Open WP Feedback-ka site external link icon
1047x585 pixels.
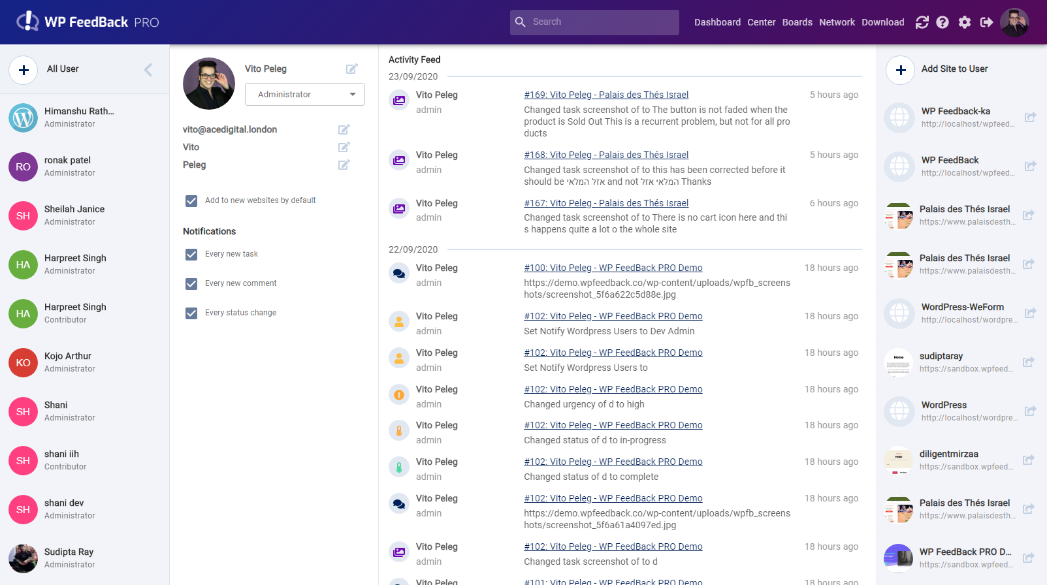(x=1030, y=118)
